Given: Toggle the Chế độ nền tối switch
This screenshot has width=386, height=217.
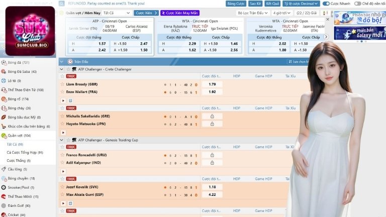Looking at the screenshot, I should tap(358, 4).
